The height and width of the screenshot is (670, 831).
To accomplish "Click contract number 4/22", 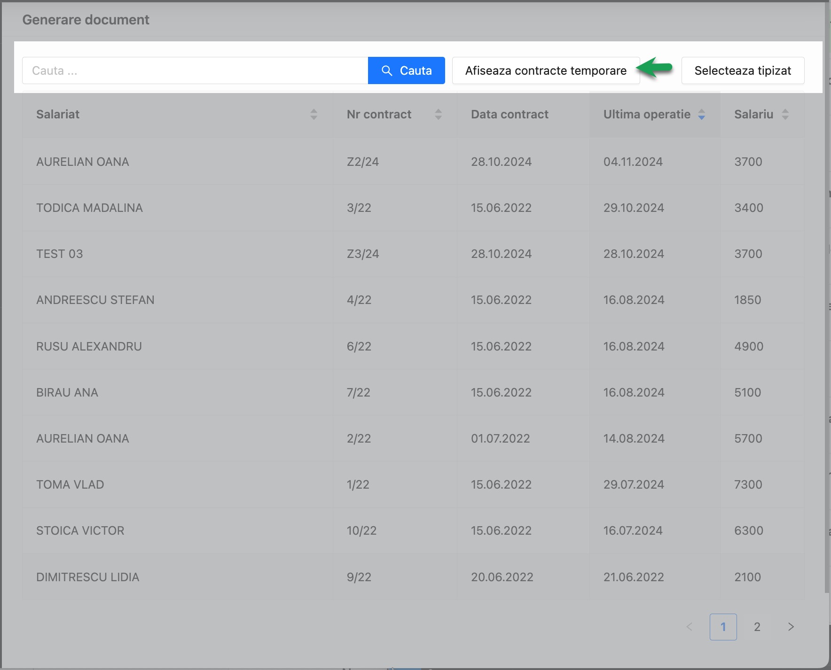I will (359, 300).
